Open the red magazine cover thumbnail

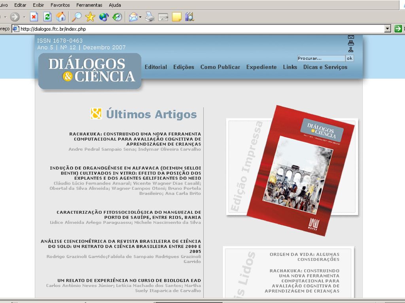pos(301,170)
